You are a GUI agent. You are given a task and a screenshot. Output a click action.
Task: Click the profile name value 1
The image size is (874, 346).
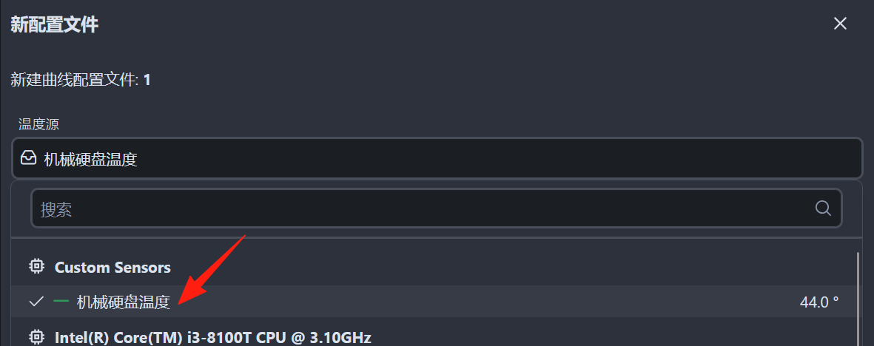(147, 80)
